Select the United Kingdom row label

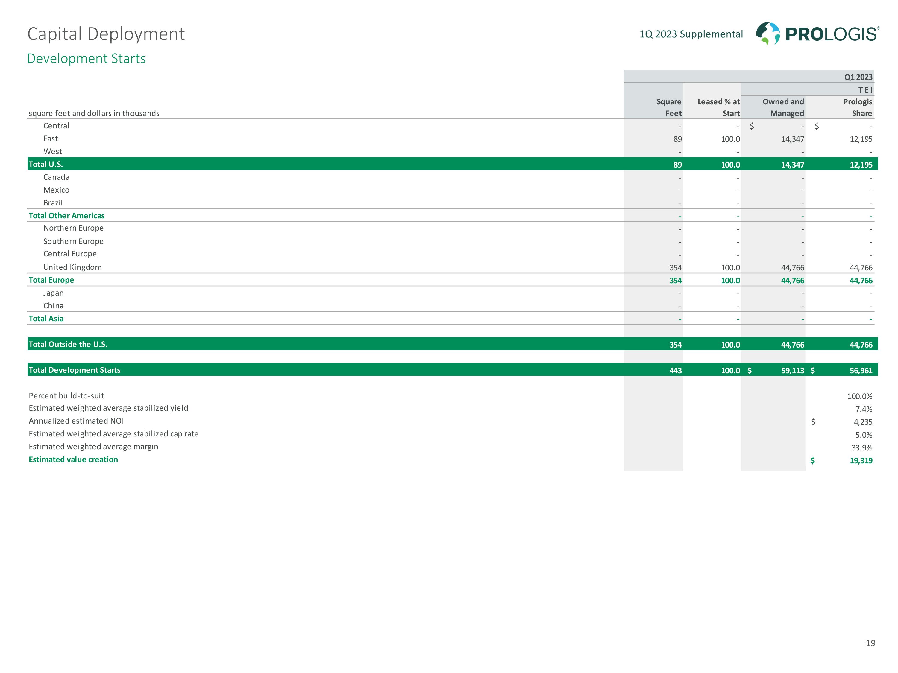coord(72,267)
